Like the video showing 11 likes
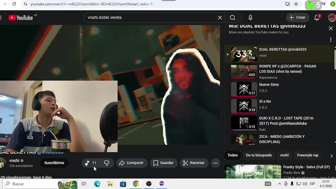336x189 pixels. click(91, 163)
